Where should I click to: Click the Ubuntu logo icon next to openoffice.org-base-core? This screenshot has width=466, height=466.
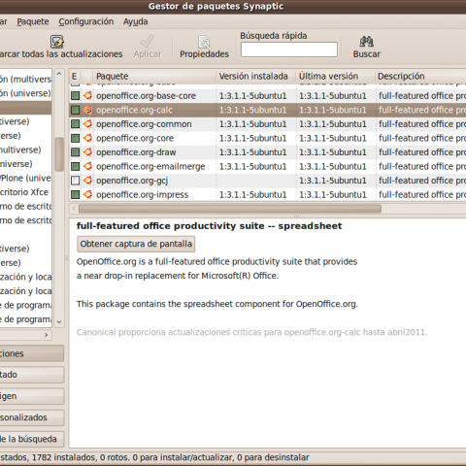[x=87, y=96]
